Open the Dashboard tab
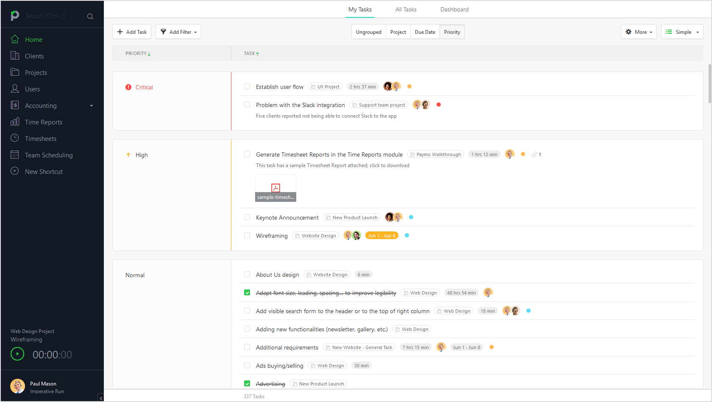The image size is (712, 402). point(454,9)
